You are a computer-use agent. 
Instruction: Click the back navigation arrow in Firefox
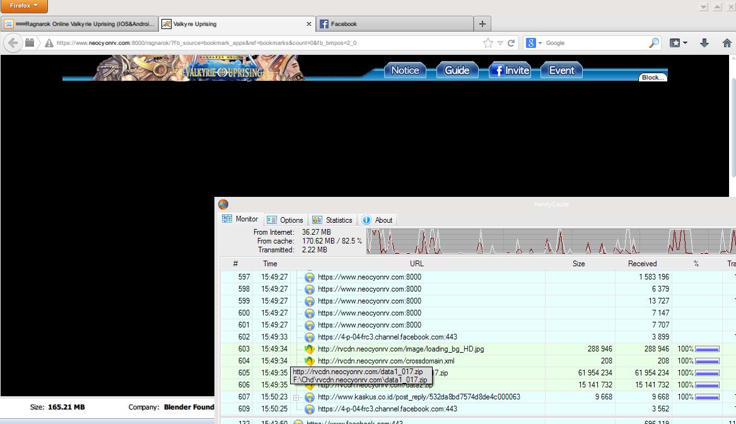click(13, 43)
